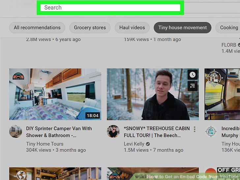Select the Grocery stores filter chip
The image size is (240, 180).
tap(90, 28)
